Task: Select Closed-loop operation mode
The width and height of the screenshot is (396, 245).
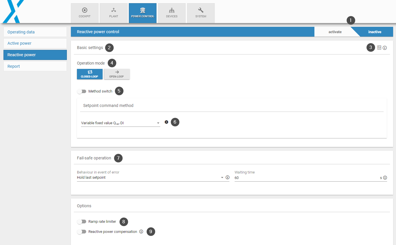Action: (90, 74)
